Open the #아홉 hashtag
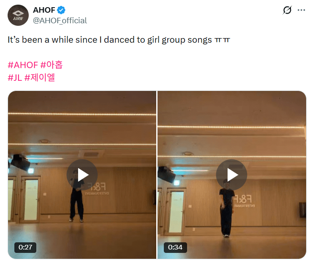Image resolution: width=315 pixels, height=266 pixels. click(52, 65)
